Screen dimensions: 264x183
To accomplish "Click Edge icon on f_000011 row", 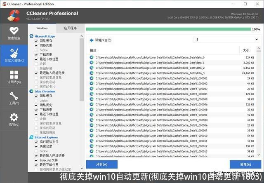I will coord(92,141).
